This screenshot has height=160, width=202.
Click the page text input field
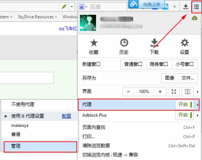point(27,78)
